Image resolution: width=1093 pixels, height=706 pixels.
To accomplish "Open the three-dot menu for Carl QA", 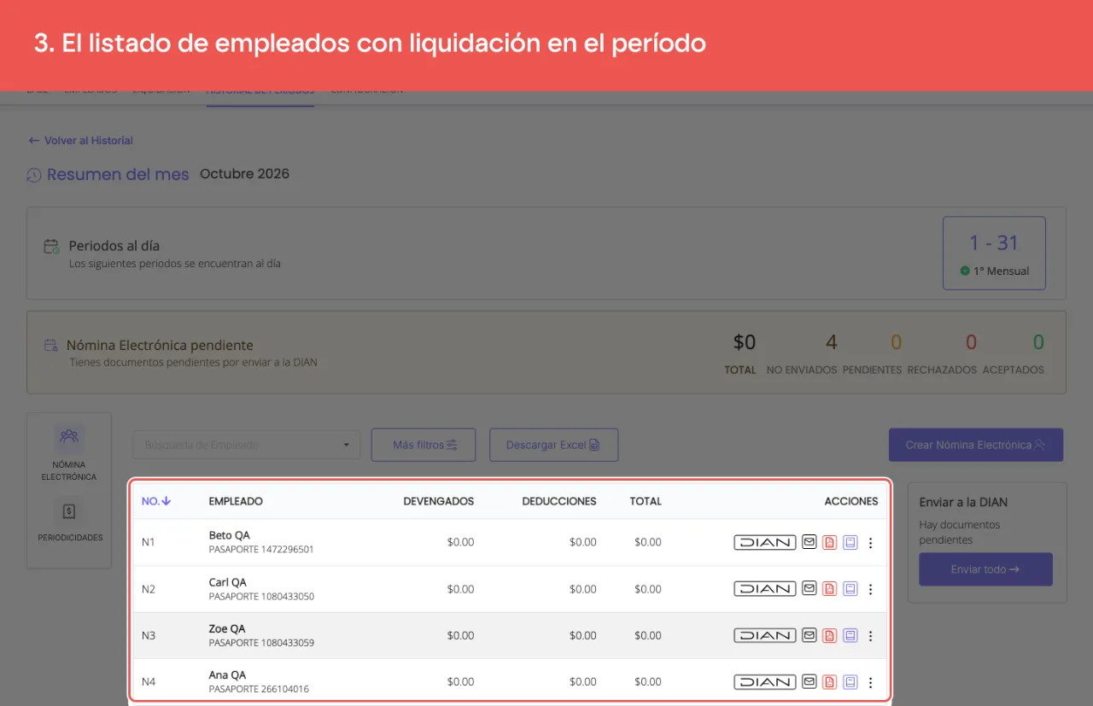I will pos(870,589).
